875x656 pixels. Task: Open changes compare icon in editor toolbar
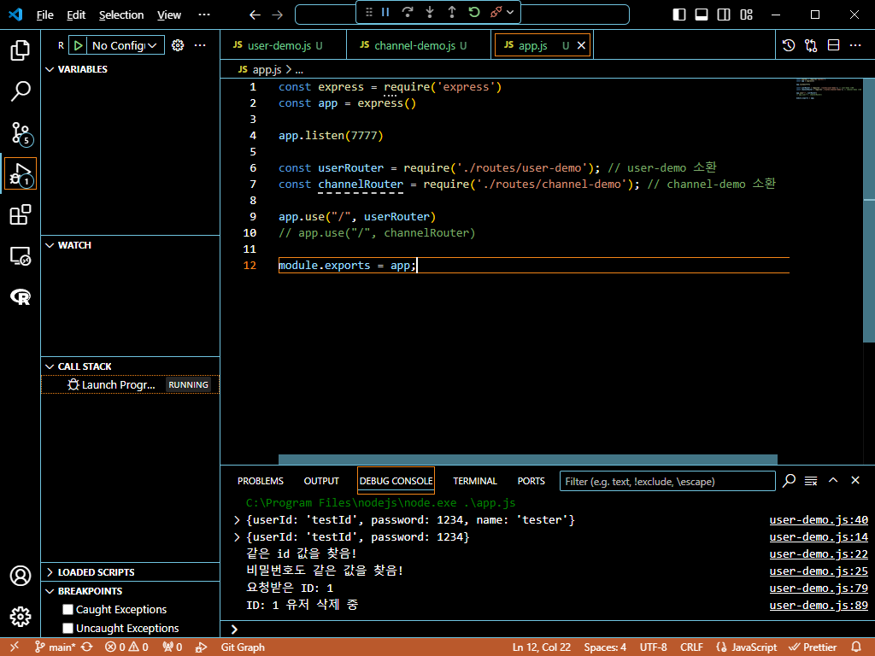[811, 45]
